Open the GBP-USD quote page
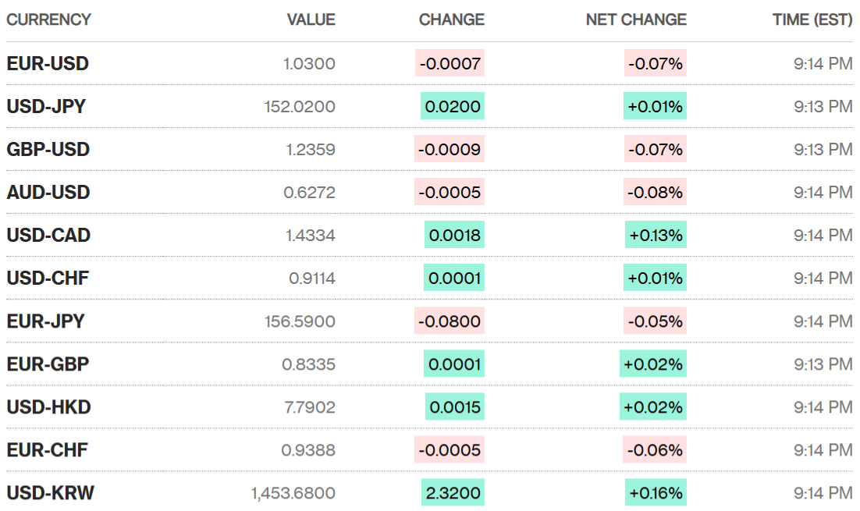The image size is (860, 511). click(48, 150)
